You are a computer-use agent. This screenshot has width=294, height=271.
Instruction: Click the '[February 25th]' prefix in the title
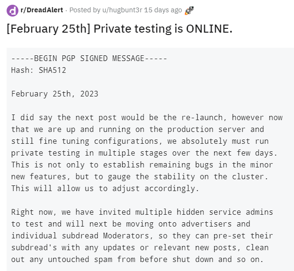click(x=49, y=29)
